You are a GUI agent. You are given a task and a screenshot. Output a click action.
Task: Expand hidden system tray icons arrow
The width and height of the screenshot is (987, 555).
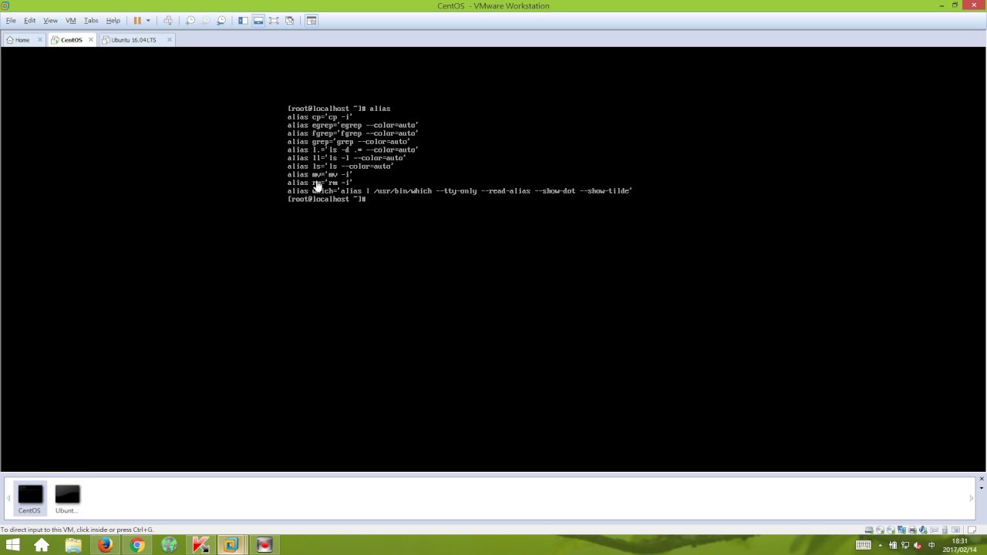(x=881, y=545)
